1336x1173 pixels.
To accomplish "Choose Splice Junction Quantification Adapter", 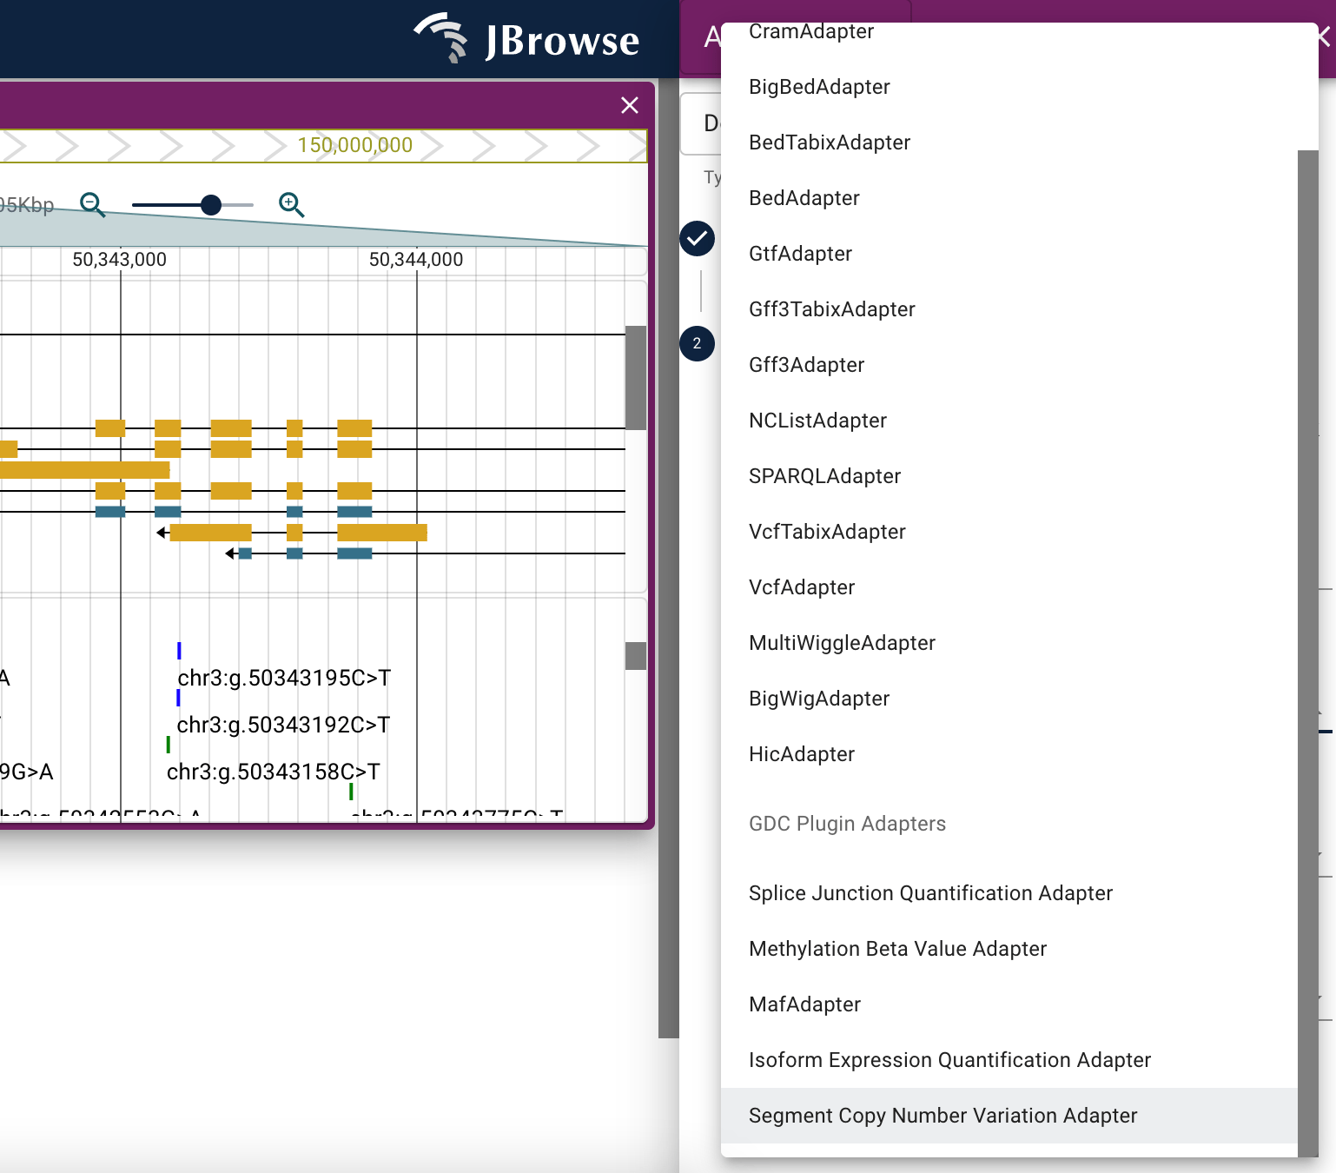I will [x=1009, y=893].
